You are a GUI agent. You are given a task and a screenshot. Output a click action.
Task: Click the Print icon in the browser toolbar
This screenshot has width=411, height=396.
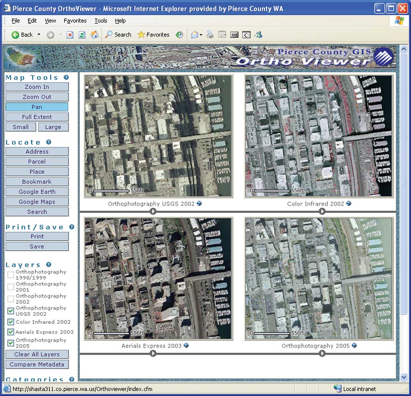pos(210,35)
